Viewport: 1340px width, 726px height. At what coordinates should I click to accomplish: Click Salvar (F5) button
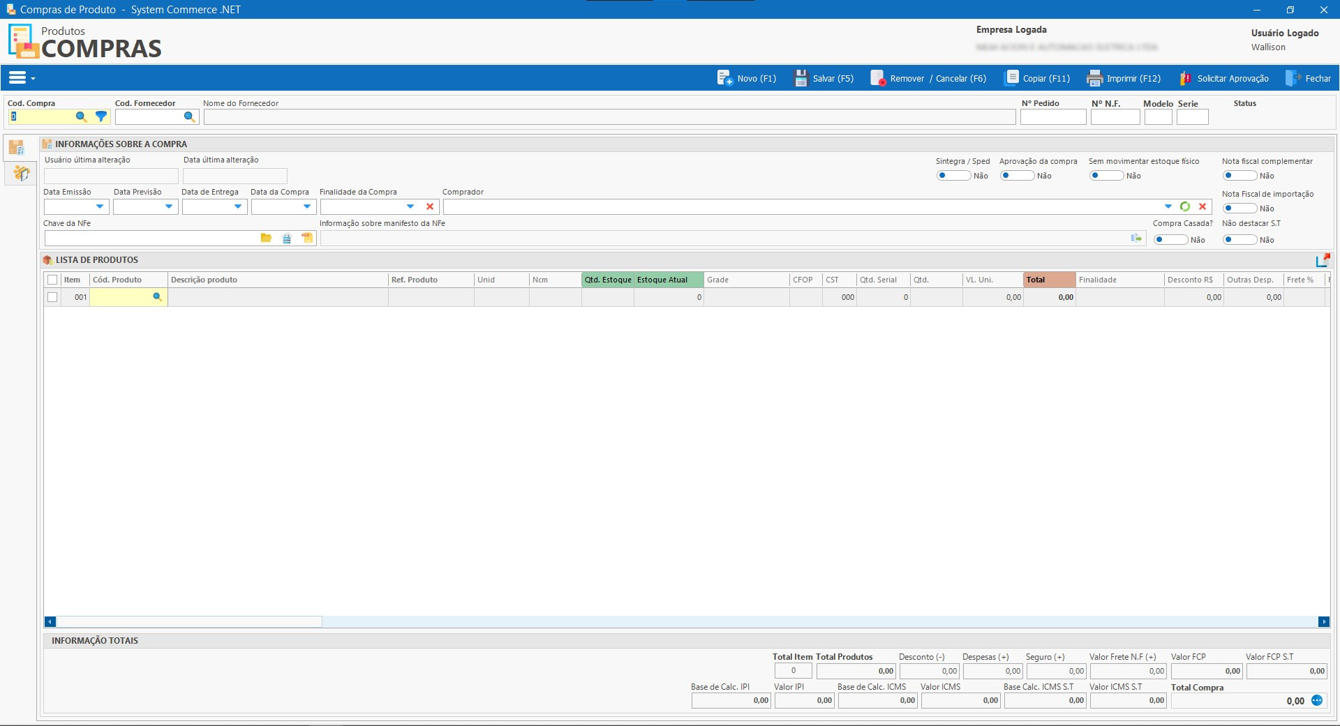point(824,78)
